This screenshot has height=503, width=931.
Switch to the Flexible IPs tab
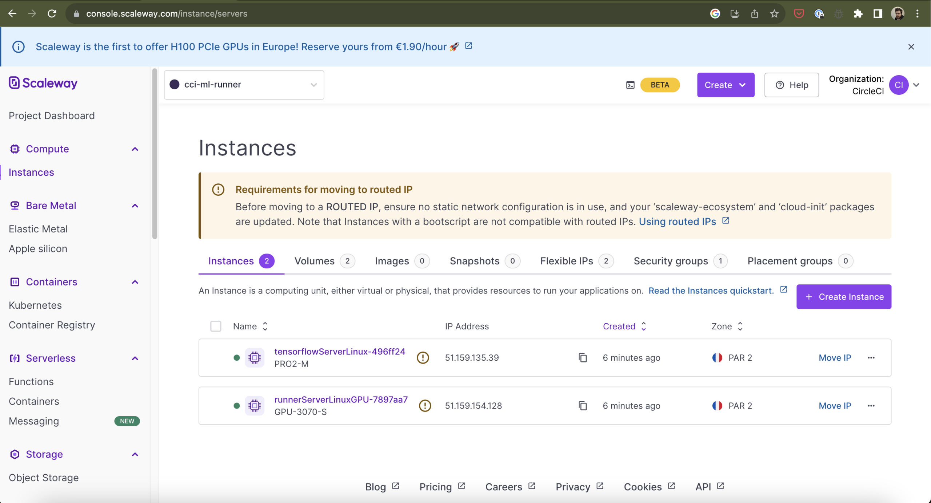pyautogui.click(x=577, y=261)
